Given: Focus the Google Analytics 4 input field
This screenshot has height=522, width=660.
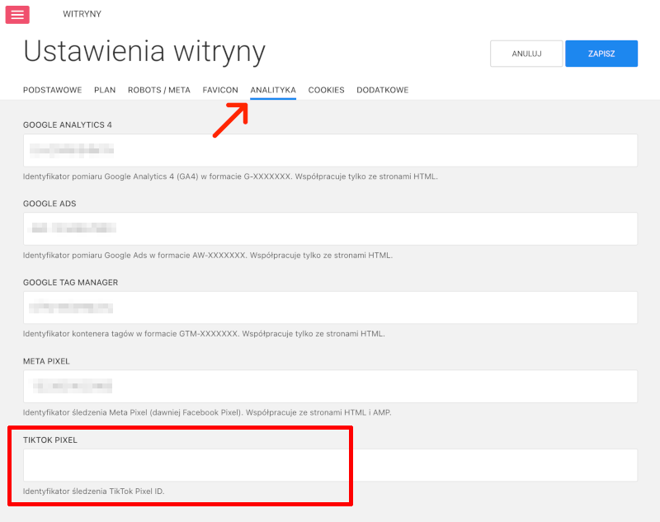Looking at the screenshot, I should click(x=330, y=150).
